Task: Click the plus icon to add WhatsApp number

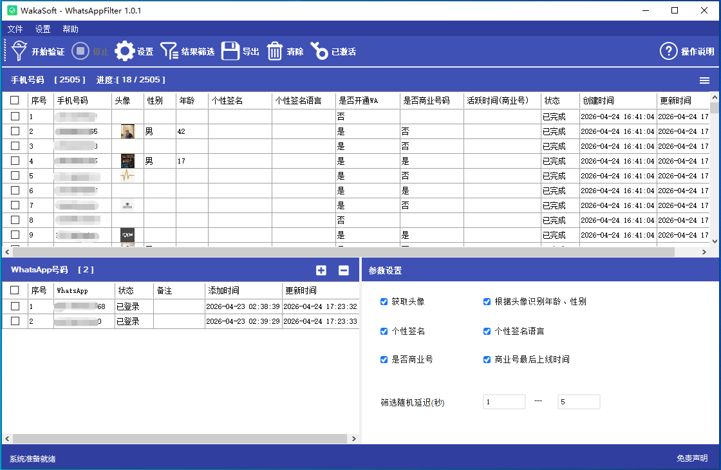Action: (321, 270)
